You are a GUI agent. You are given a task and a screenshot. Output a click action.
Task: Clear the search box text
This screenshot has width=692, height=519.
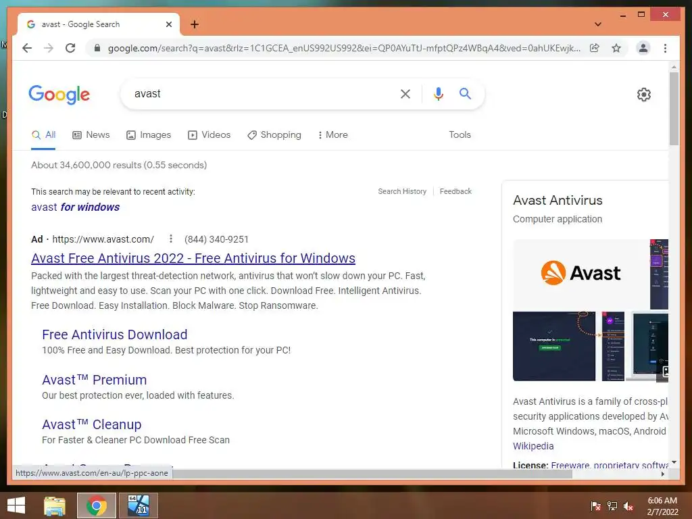pyautogui.click(x=405, y=93)
